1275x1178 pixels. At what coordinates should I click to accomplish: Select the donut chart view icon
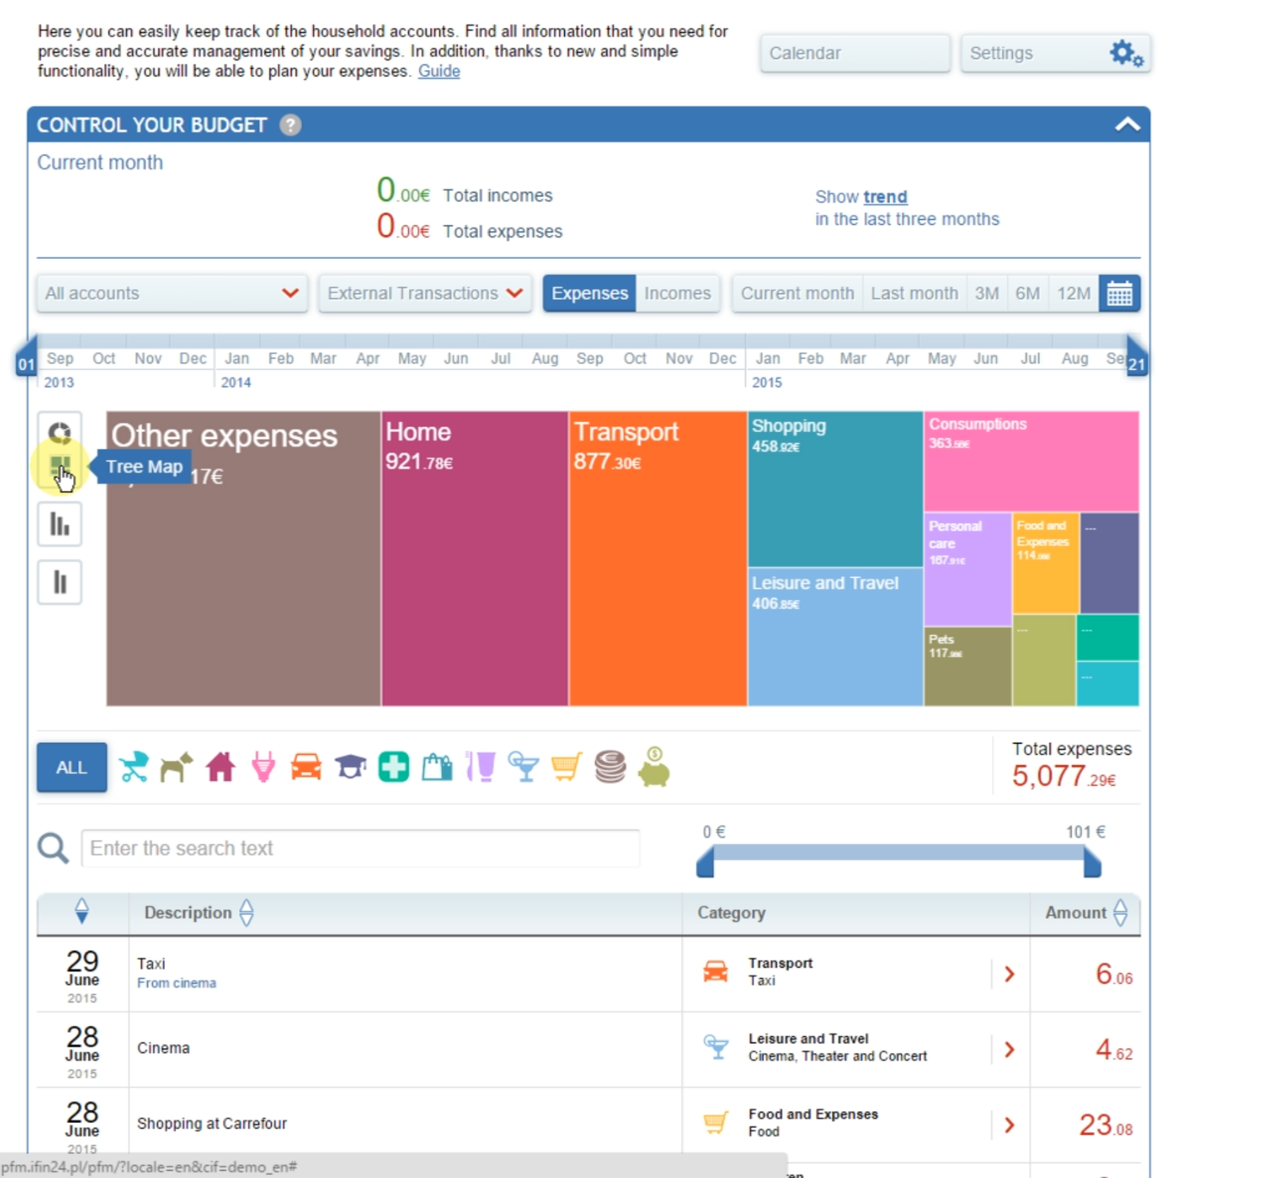point(60,432)
